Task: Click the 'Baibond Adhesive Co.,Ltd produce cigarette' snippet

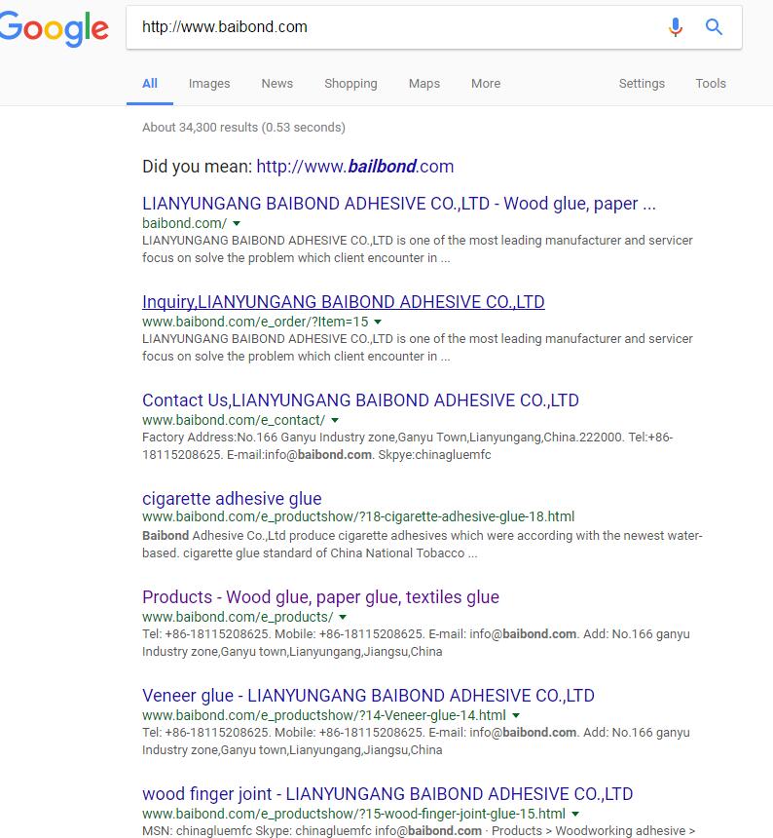Action: point(423,544)
